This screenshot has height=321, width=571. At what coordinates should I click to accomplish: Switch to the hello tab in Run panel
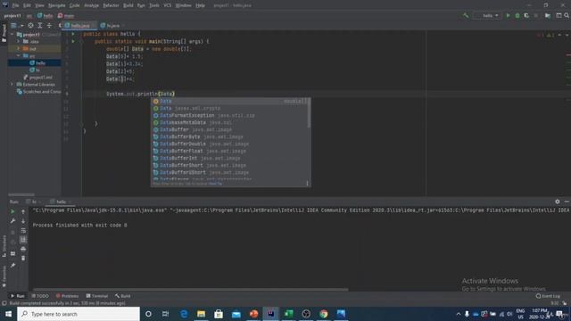pos(60,202)
